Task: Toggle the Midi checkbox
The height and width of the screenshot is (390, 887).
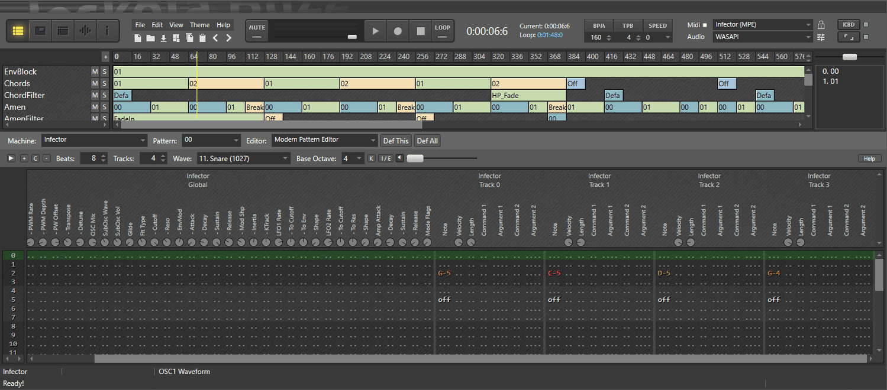Action: 705,25
